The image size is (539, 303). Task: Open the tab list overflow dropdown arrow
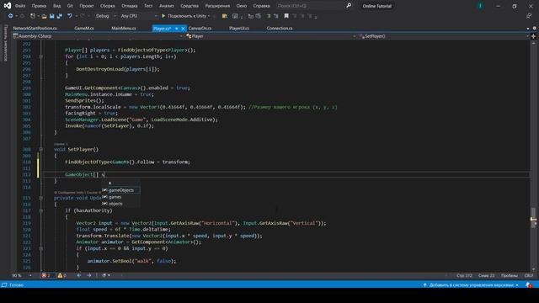[528, 29]
